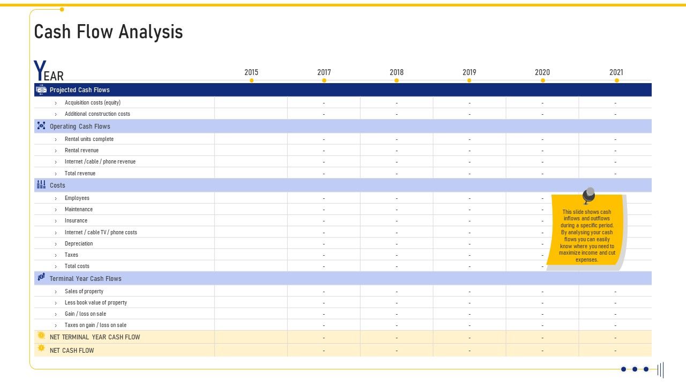Click the Internet / cable TV / phone costs label

[x=101, y=232]
